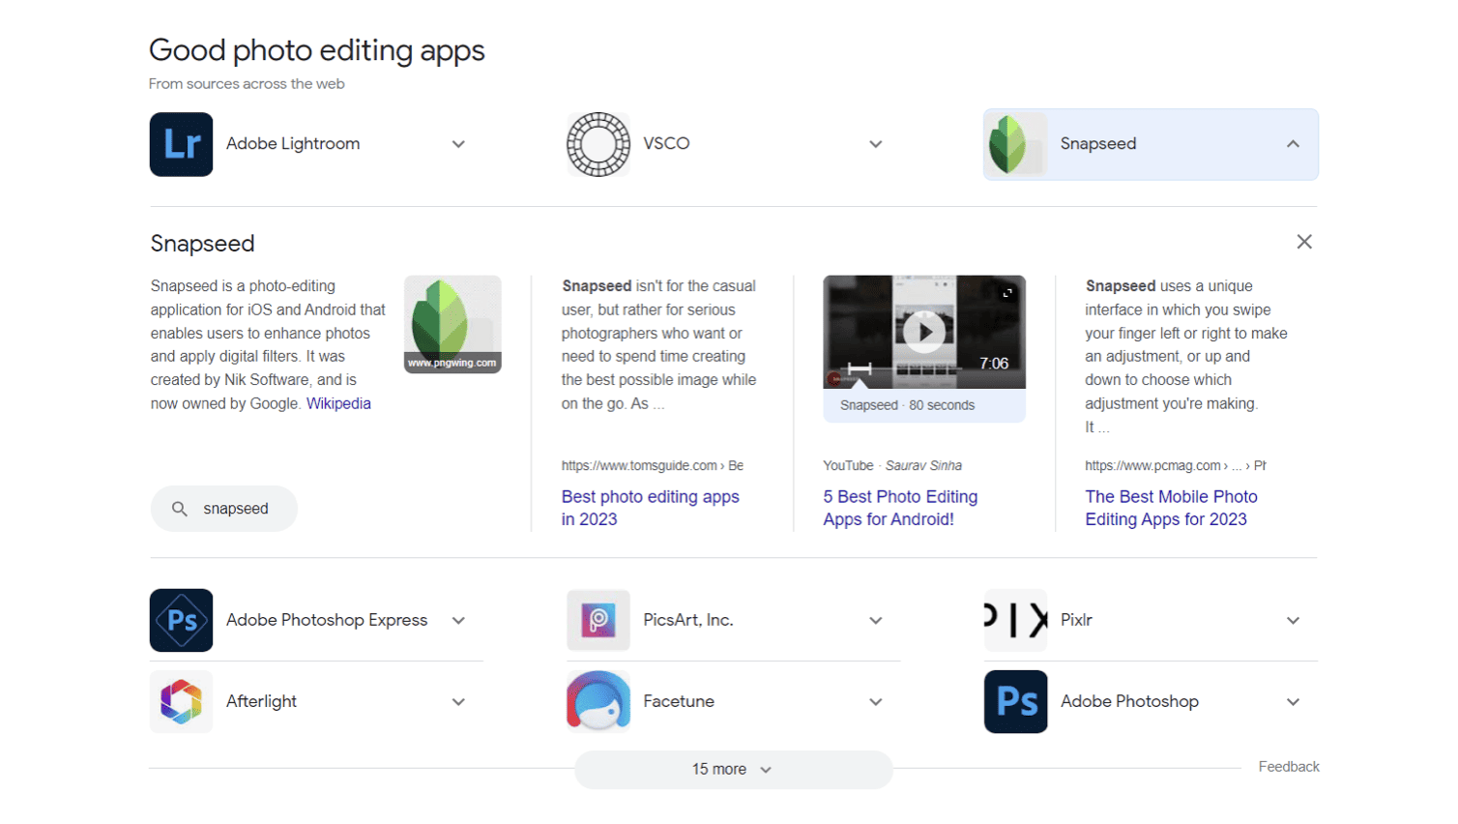The image size is (1458, 824).
Task: Expand the Adobe Photoshop chevron
Action: [1293, 702]
